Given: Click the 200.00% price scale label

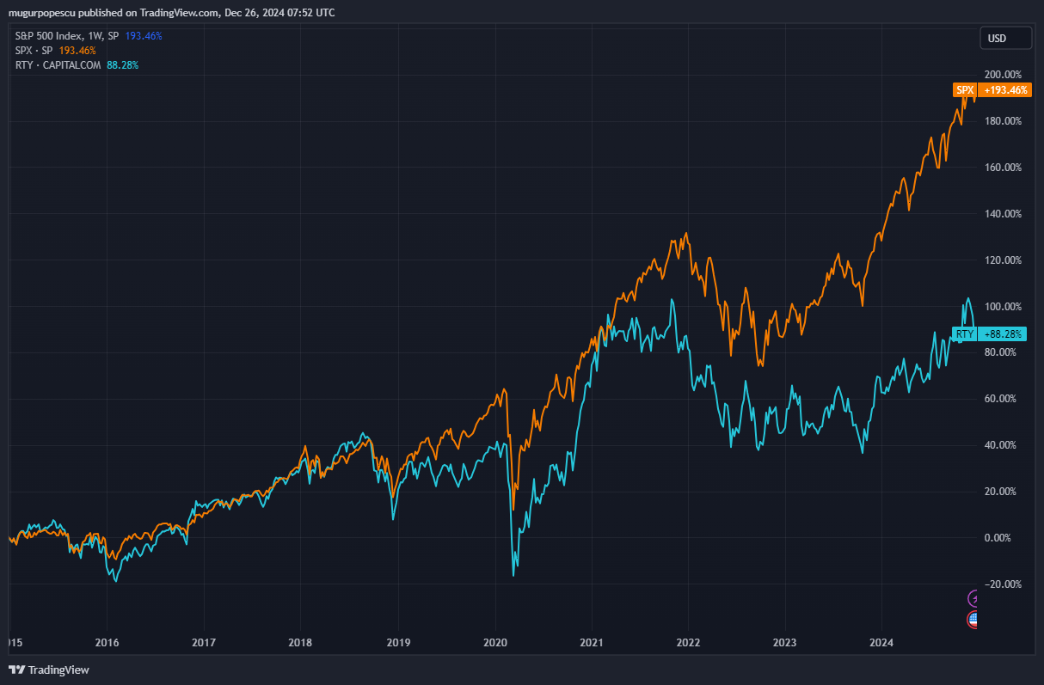Looking at the screenshot, I should 1001,75.
